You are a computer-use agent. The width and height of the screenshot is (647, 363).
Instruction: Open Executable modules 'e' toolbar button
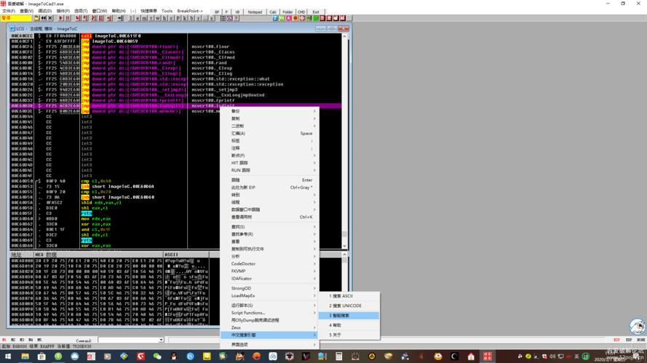click(x=138, y=18)
